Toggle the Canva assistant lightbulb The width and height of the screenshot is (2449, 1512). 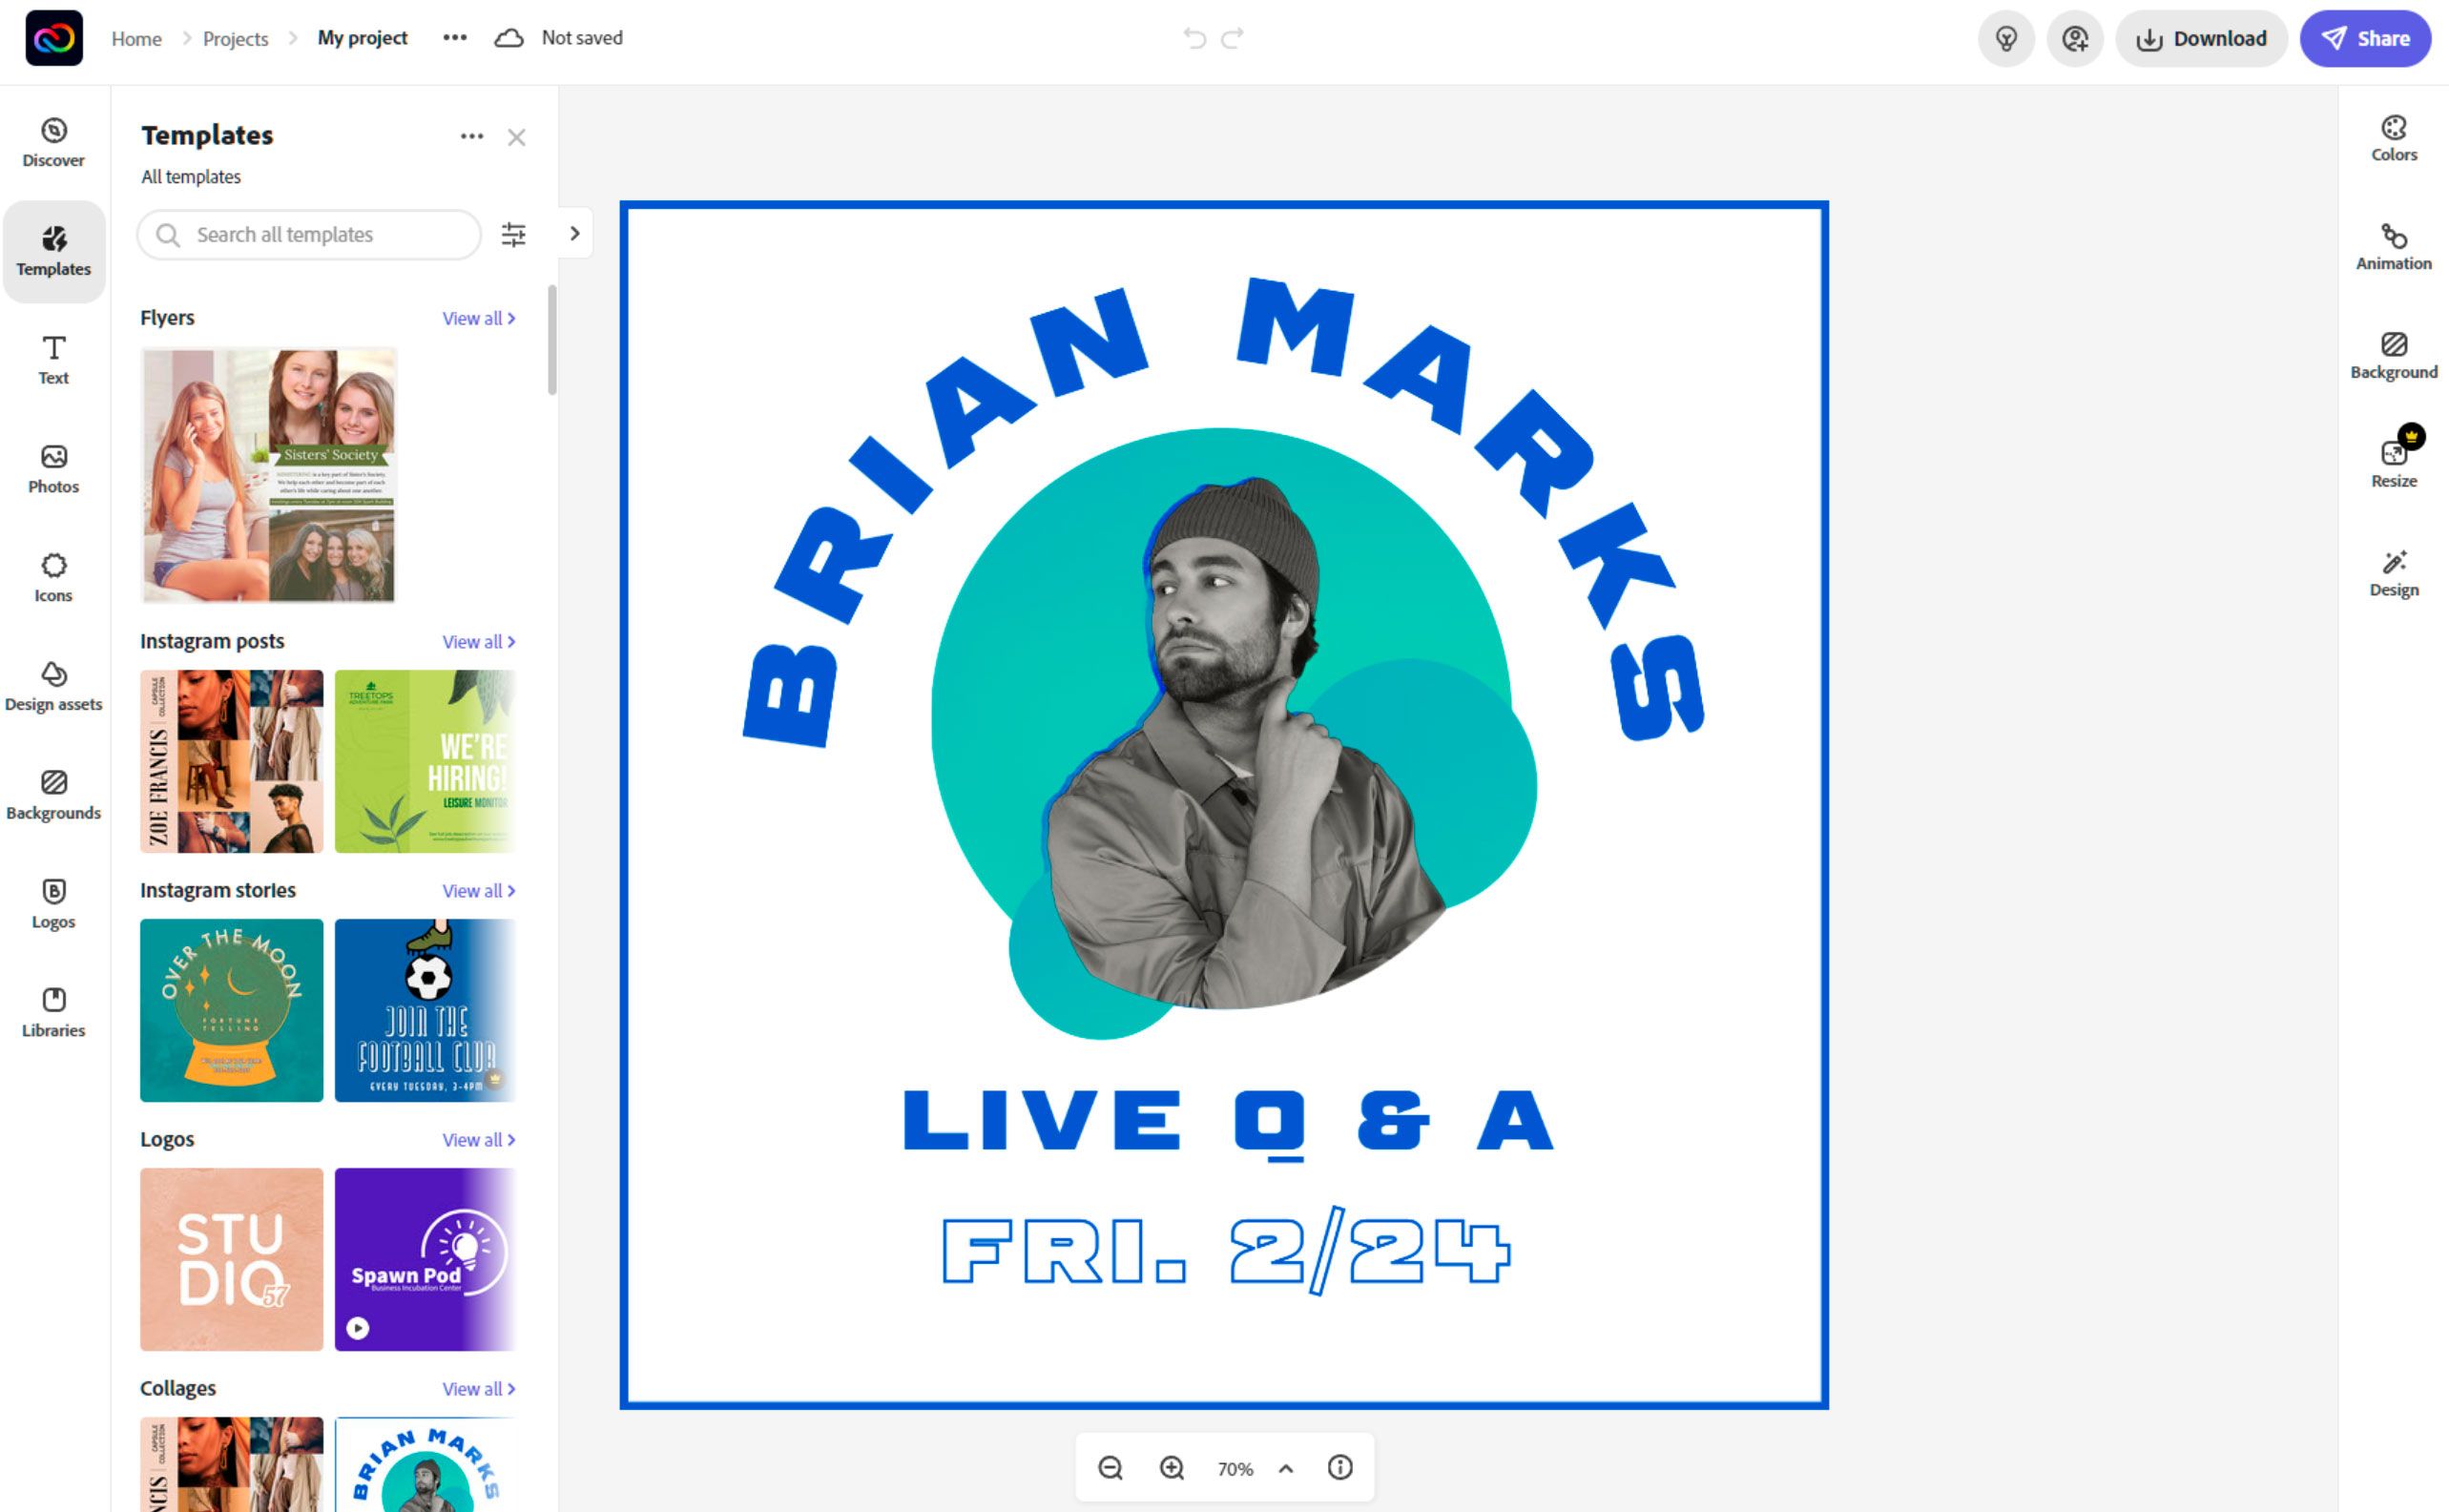2004,38
